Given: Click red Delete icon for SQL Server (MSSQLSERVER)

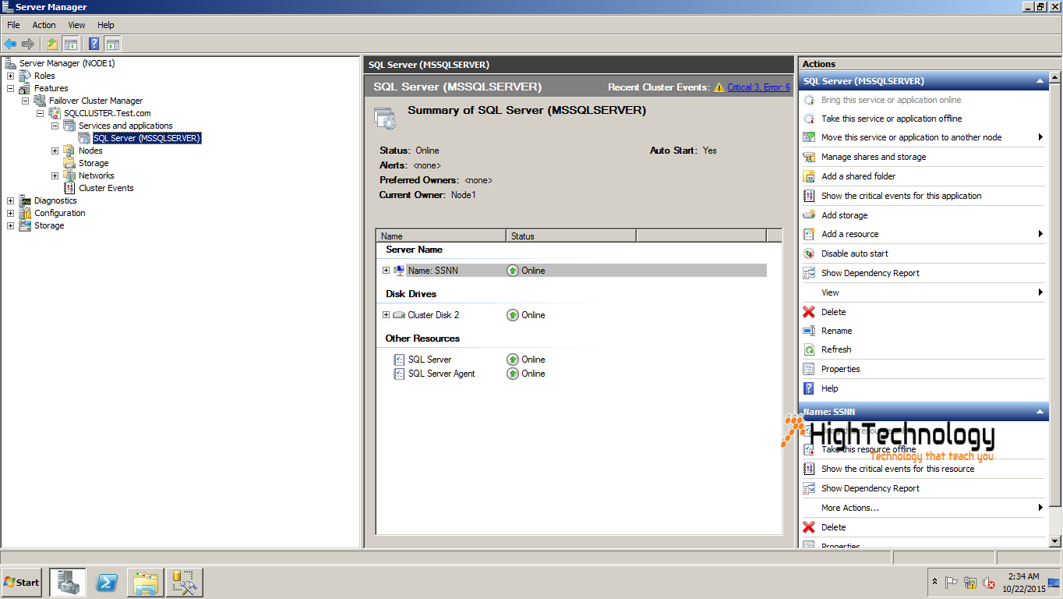Looking at the screenshot, I should [x=809, y=312].
